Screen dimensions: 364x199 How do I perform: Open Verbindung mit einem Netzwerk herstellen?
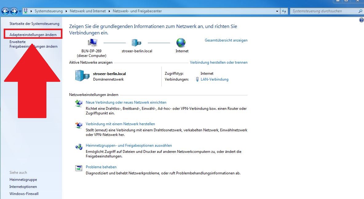pos(120,124)
